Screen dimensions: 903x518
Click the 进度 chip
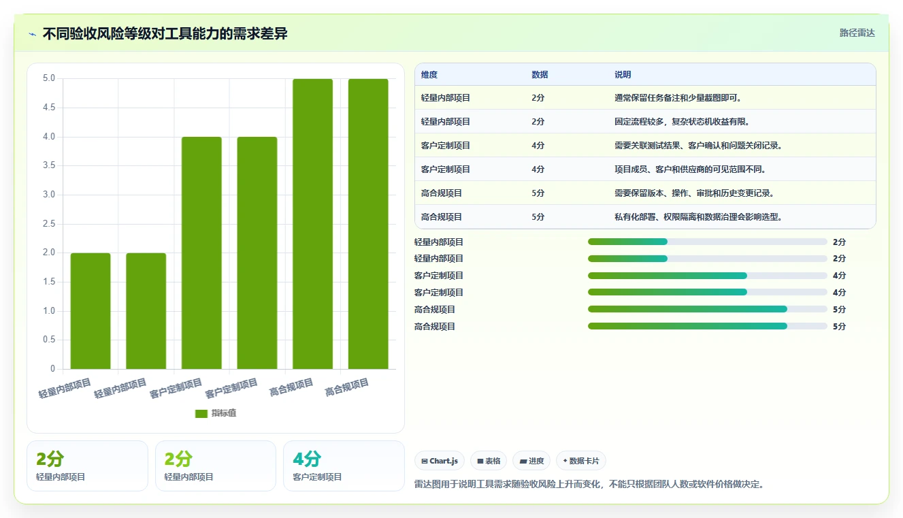531,461
